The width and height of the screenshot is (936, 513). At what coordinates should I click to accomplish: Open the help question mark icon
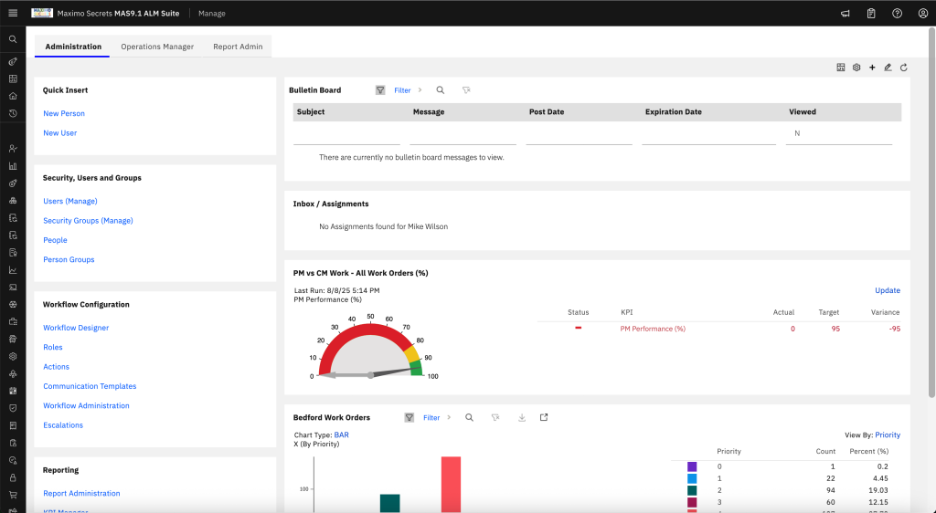pyautogui.click(x=898, y=13)
